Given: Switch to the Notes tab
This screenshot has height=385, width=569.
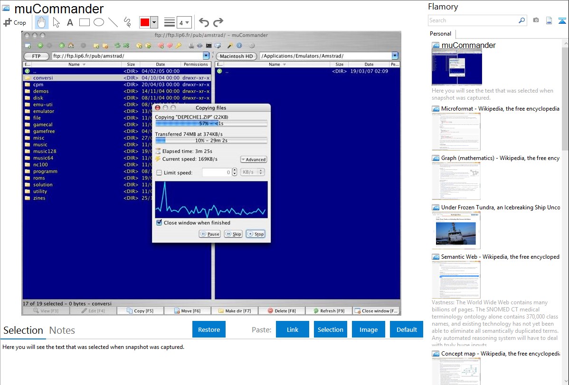Looking at the screenshot, I should 62,330.
